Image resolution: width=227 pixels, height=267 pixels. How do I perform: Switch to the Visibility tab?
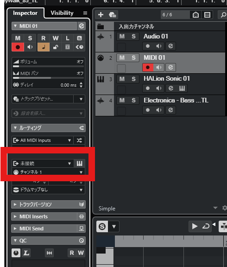[62, 13]
